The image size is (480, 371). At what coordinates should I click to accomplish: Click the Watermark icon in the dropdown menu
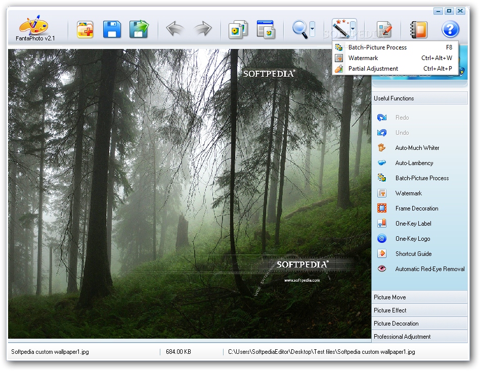coord(338,58)
